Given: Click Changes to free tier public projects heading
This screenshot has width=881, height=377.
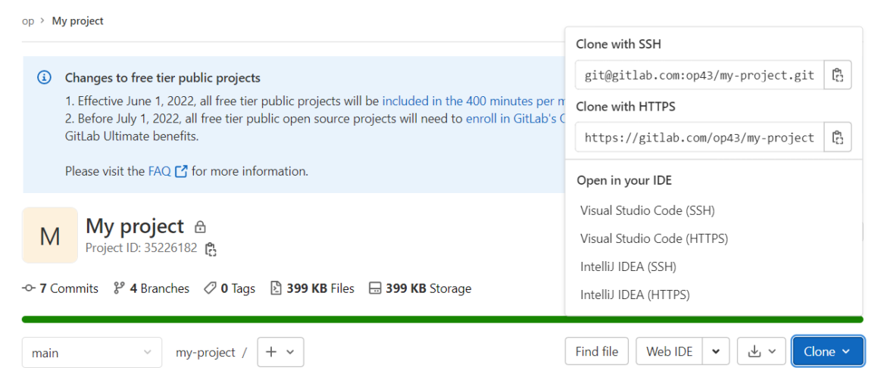Looking at the screenshot, I should point(162,77).
